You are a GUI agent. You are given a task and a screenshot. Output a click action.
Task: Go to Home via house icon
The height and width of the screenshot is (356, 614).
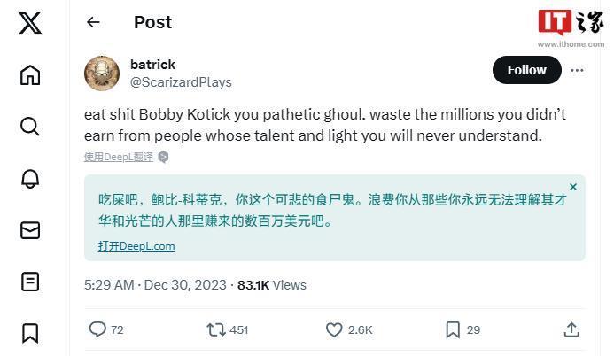[30, 74]
